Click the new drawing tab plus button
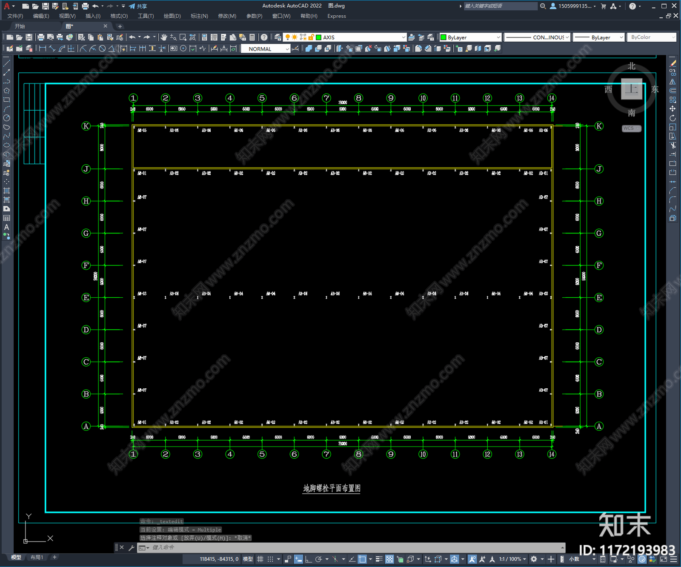Image resolution: width=681 pixels, height=567 pixels. pos(120,26)
